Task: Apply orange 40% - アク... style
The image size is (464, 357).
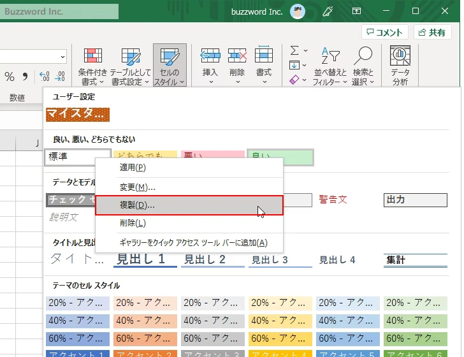Action: pyautogui.click(x=145, y=321)
